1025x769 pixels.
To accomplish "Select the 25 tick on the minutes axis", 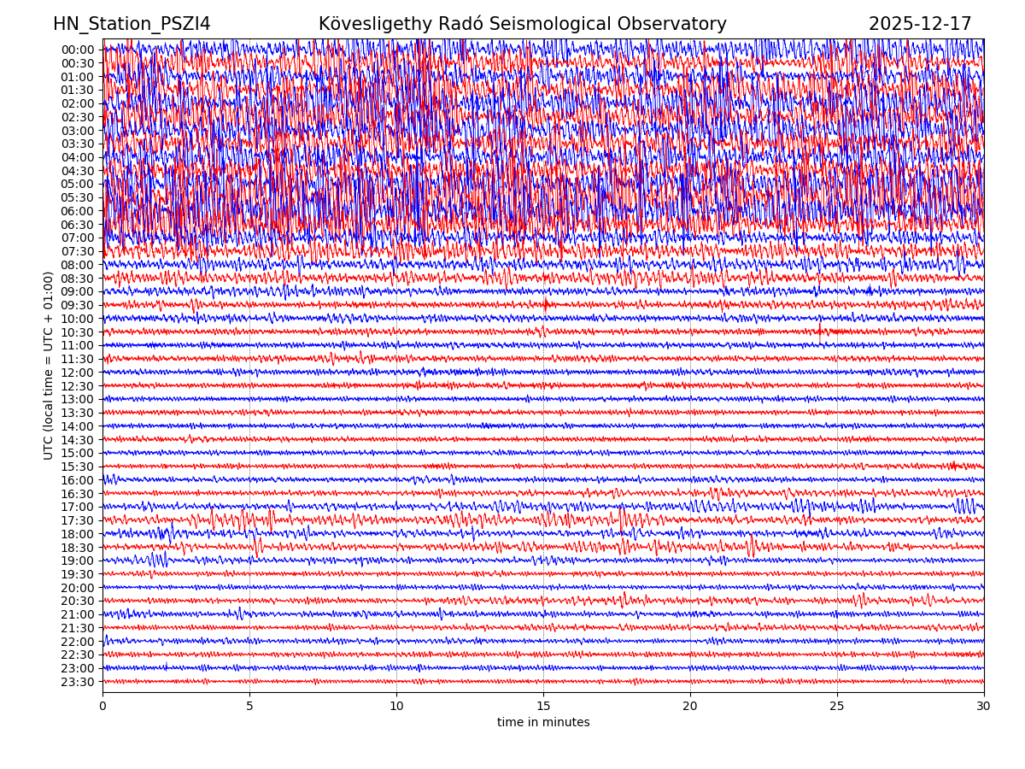I will [x=837, y=706].
